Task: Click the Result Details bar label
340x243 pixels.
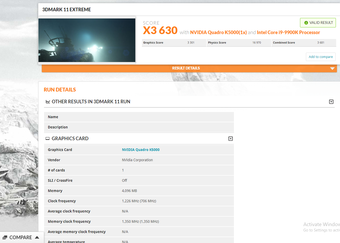Action: (186, 68)
